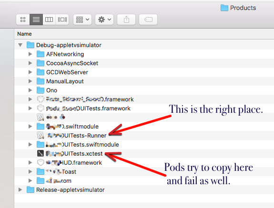
Task: Open the gear action menu
Action: click(x=104, y=20)
